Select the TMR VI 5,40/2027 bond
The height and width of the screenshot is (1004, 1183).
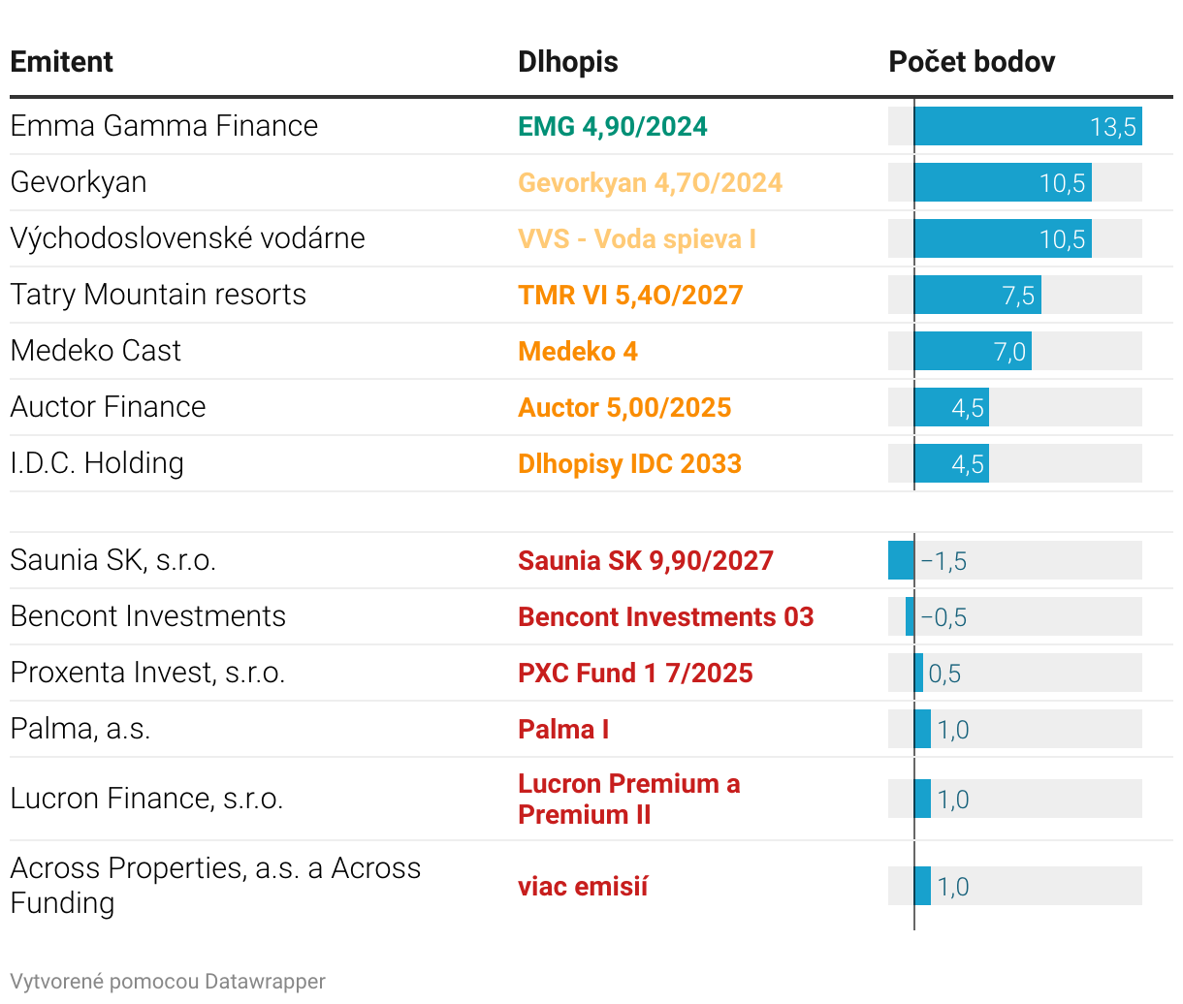click(630, 296)
